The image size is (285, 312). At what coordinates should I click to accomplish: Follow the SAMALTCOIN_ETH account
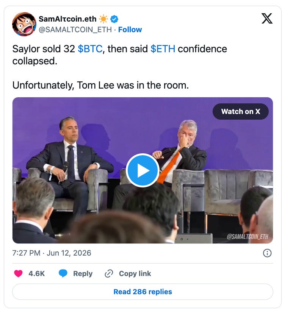[130, 30]
